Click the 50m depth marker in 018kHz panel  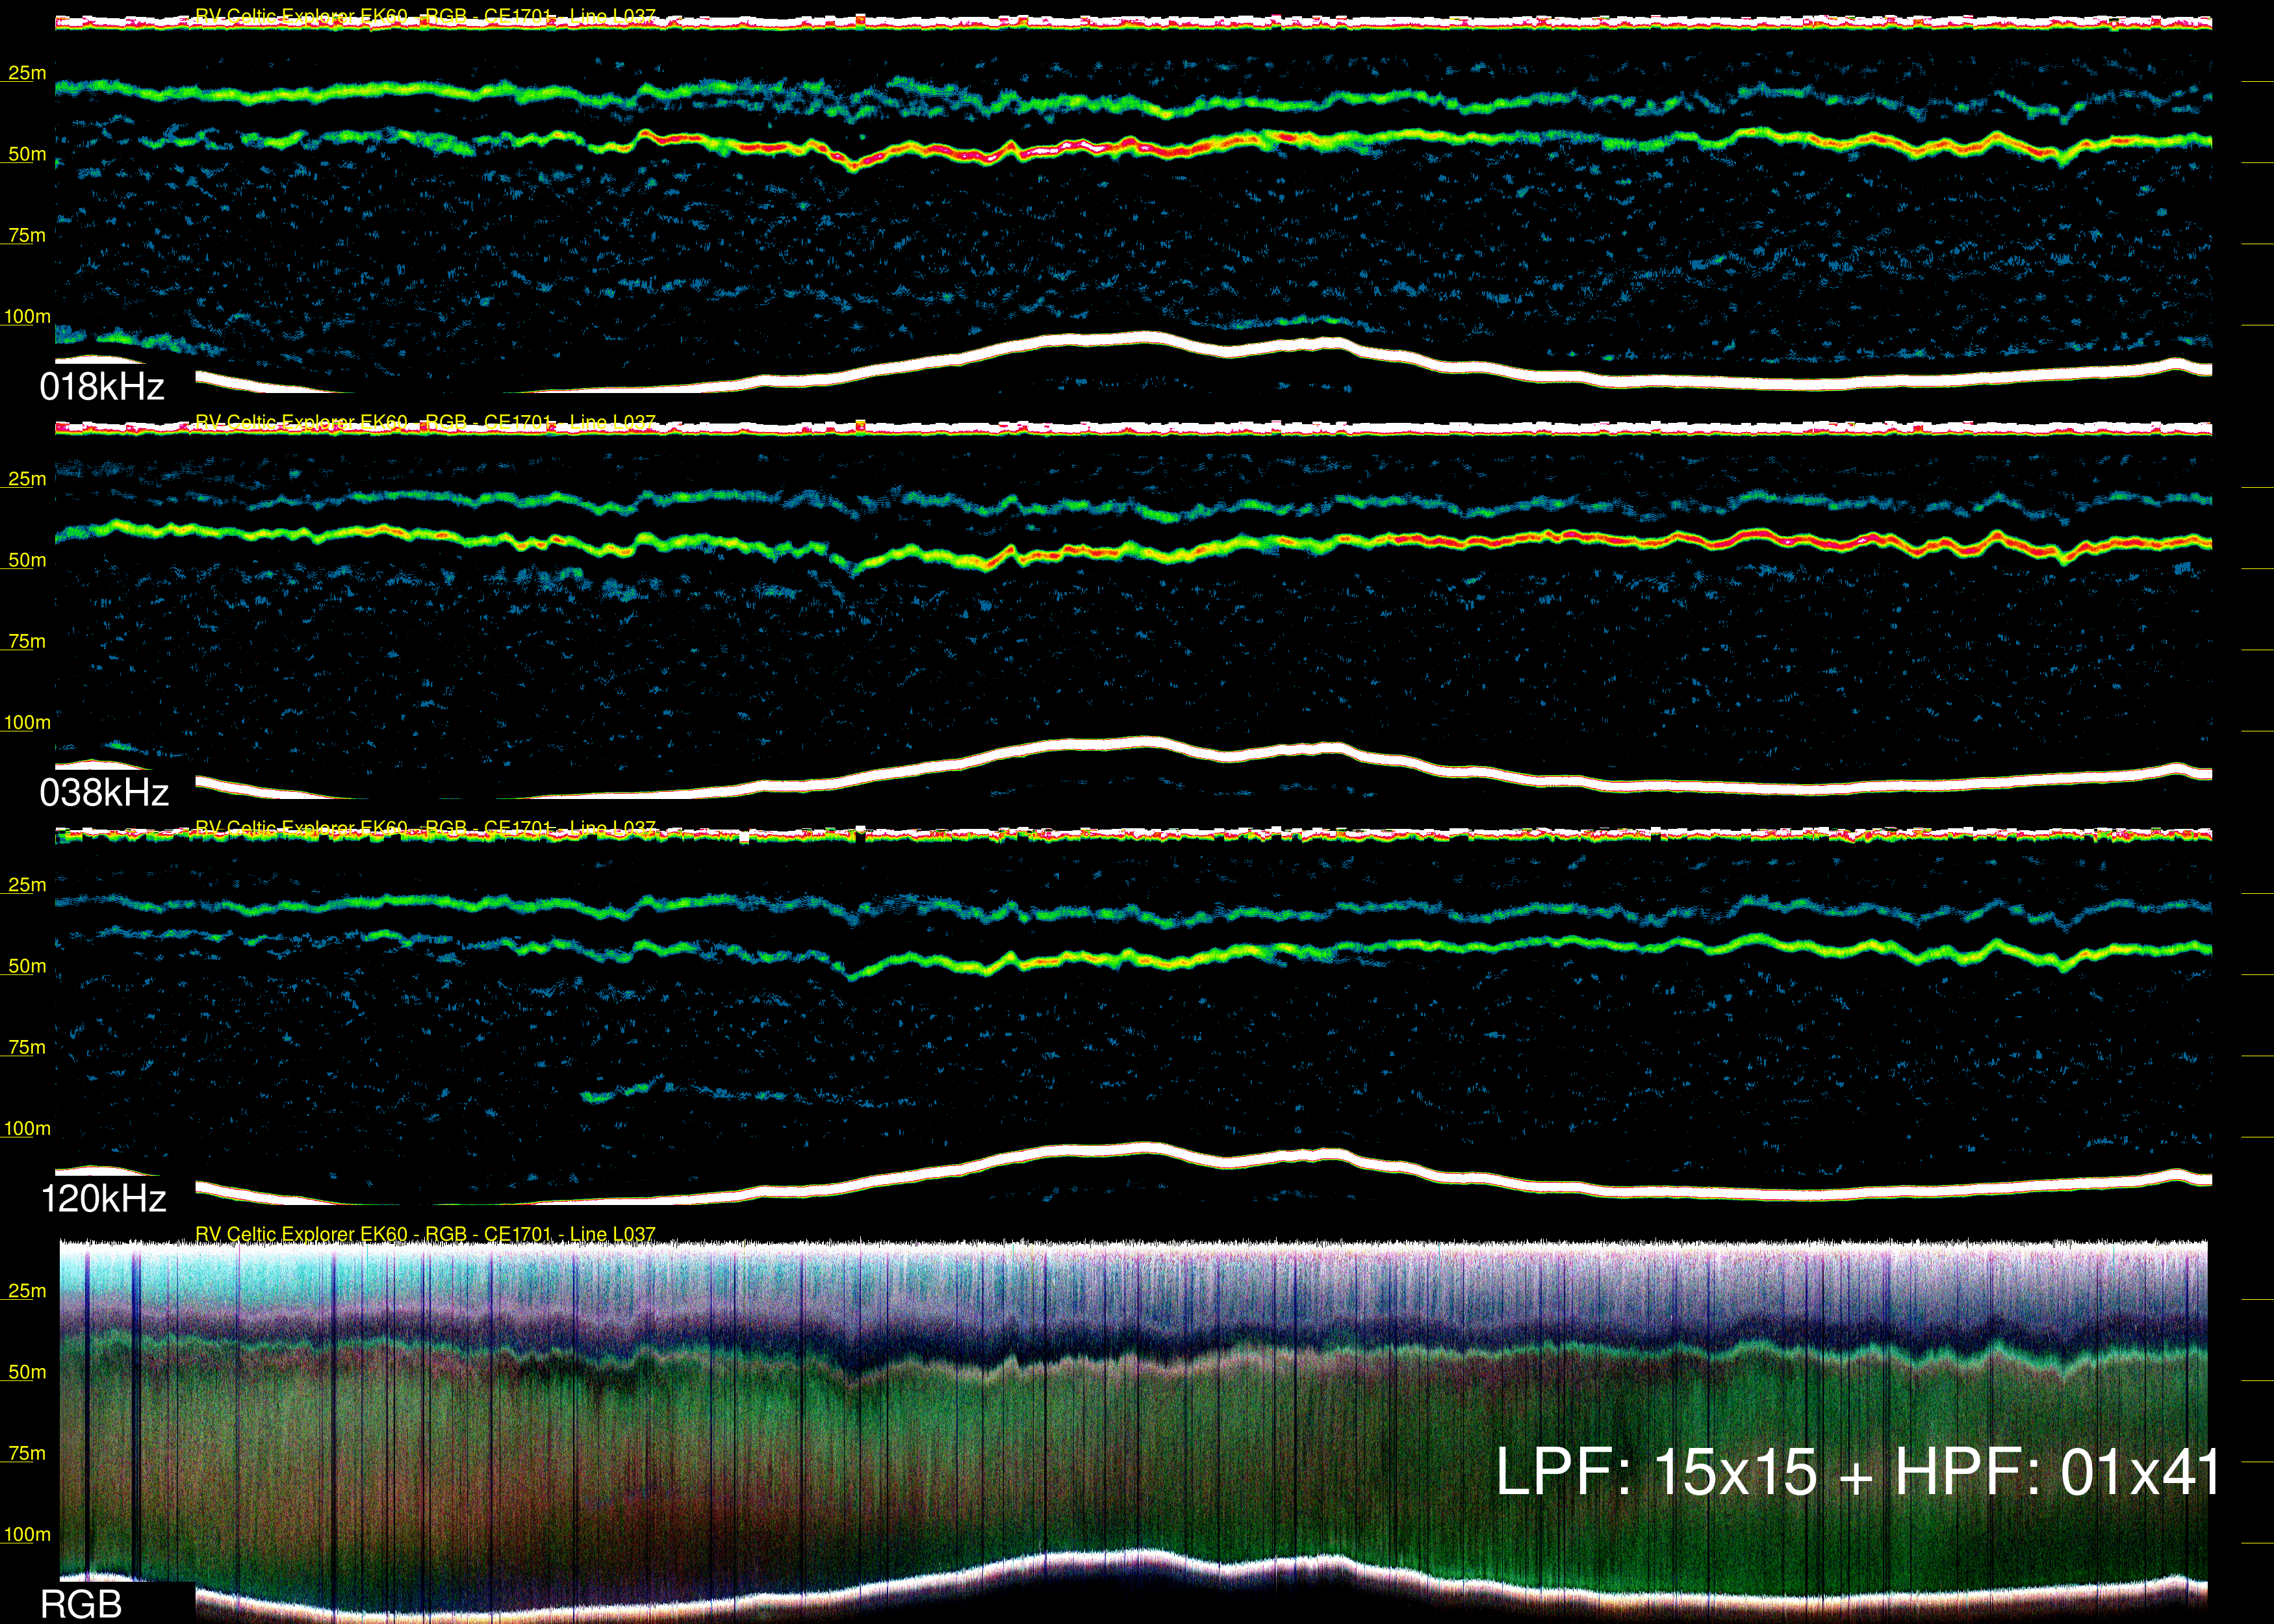point(27,154)
